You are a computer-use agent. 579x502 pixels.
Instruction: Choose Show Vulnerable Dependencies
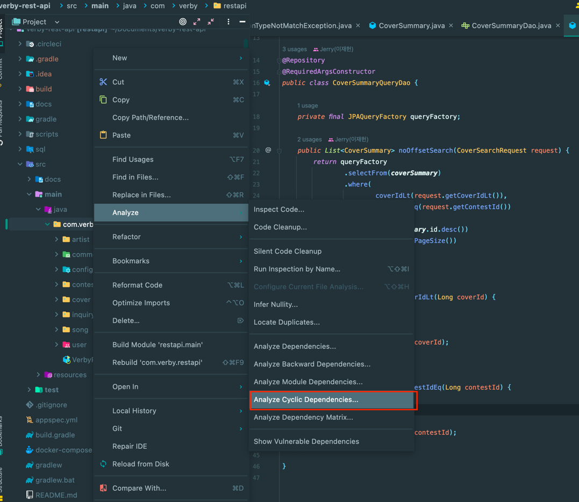[331, 441]
